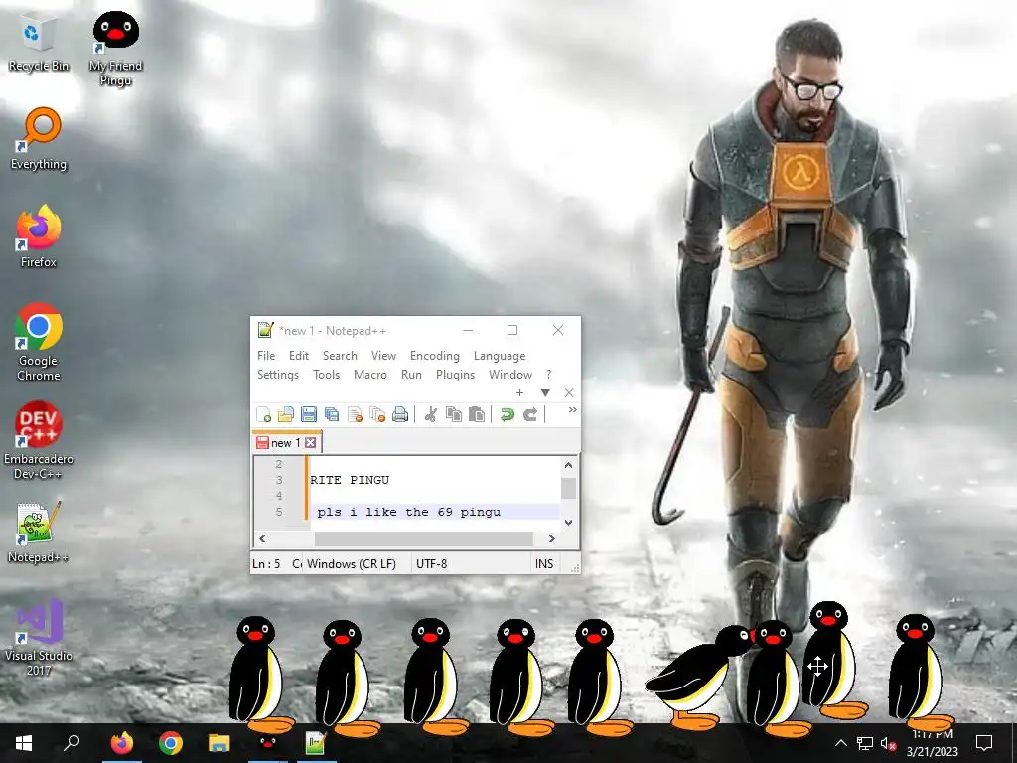Select the Notepad++ desktop shortcut
This screenshot has height=763, width=1017.
(39, 533)
